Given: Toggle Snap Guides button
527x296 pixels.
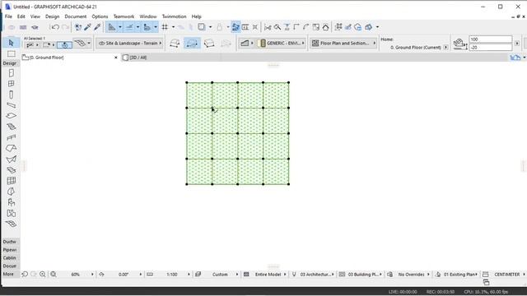Looking at the screenshot, I should click(129, 27).
